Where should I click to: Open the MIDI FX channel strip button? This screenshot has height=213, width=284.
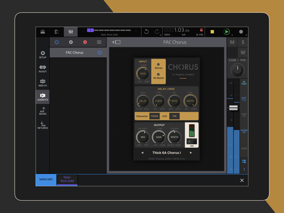[244, 115]
